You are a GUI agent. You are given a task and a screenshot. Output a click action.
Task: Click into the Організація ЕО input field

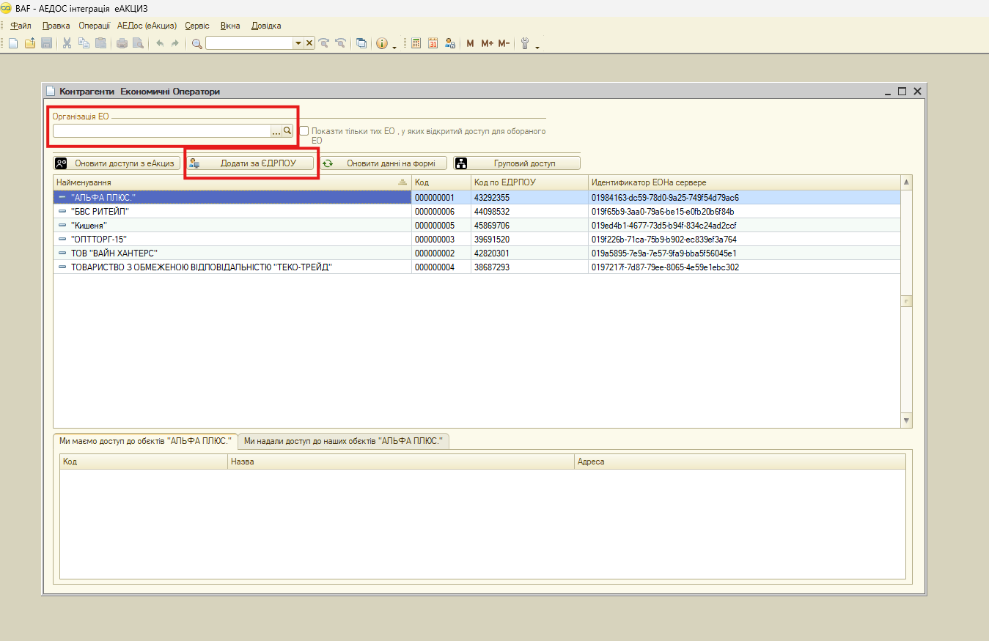[x=162, y=131]
